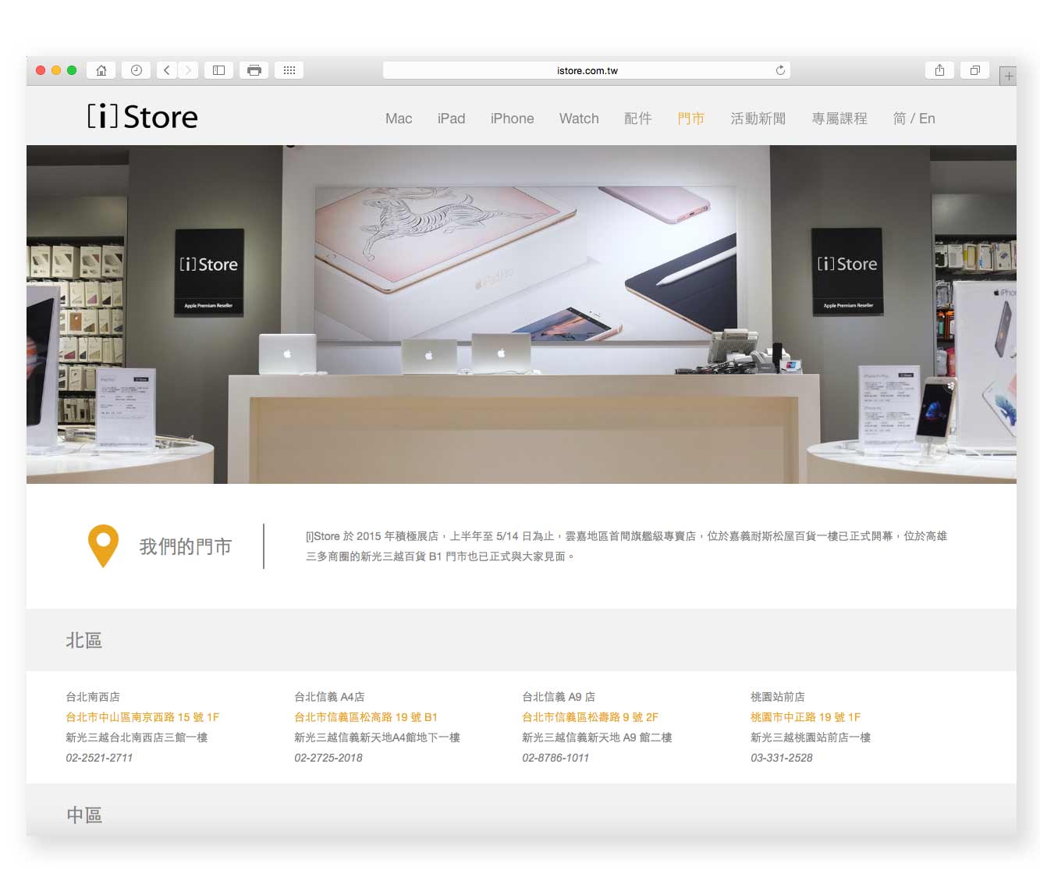
Task: Click address 台北市中山區南京西路 15 號 1F
Action: coord(143,716)
